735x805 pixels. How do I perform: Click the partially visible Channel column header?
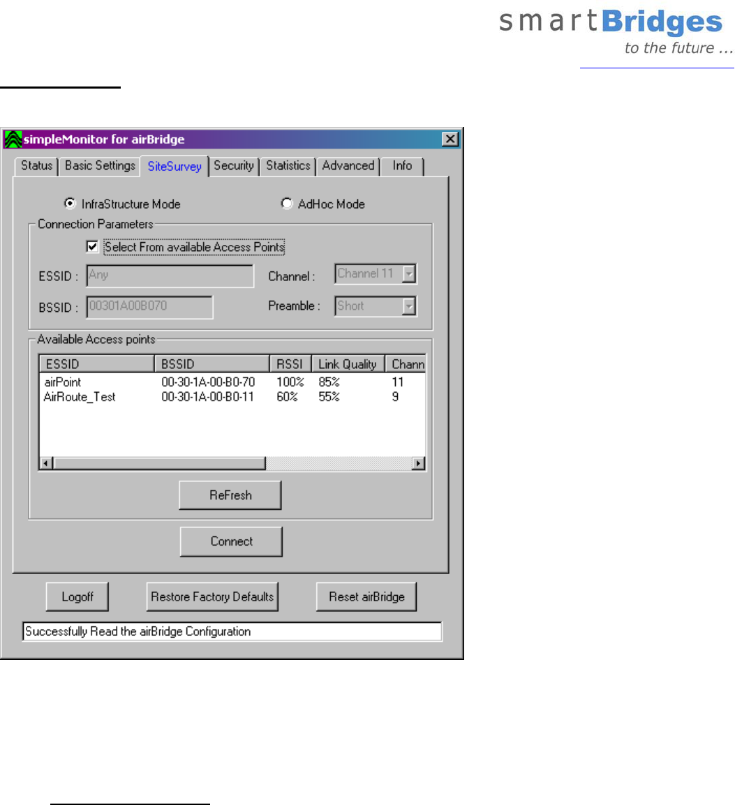[406, 364]
